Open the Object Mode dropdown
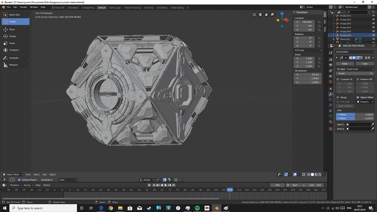Screen dimensions: 377x212 13,174
